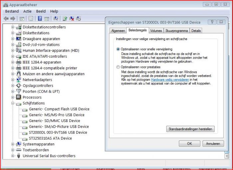Open the Bestand menu
The image size is (233, 170).
point(12,11)
